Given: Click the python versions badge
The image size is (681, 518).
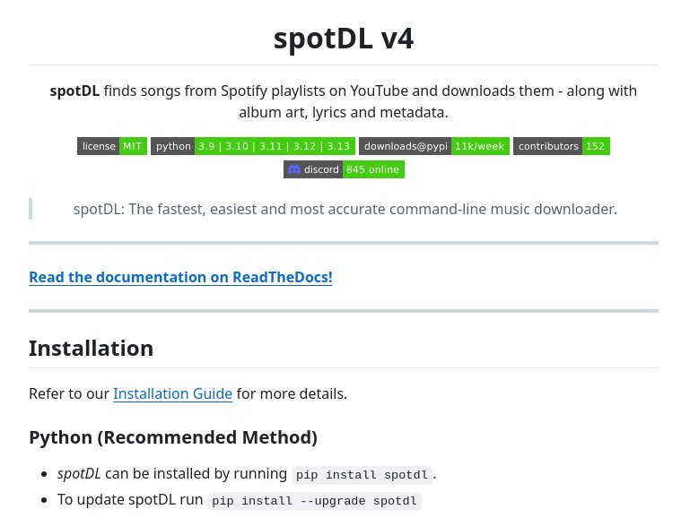Looking at the screenshot, I should (x=253, y=146).
